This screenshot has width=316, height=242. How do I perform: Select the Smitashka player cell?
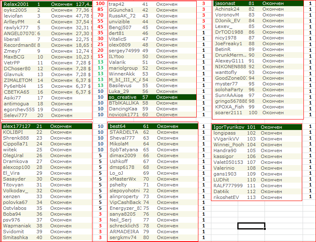(16, 237)
